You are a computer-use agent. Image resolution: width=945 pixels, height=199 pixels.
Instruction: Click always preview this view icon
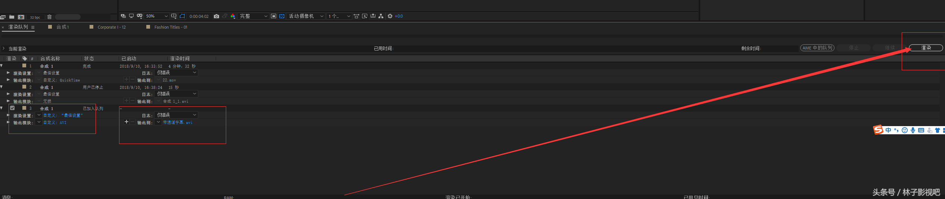123,16
